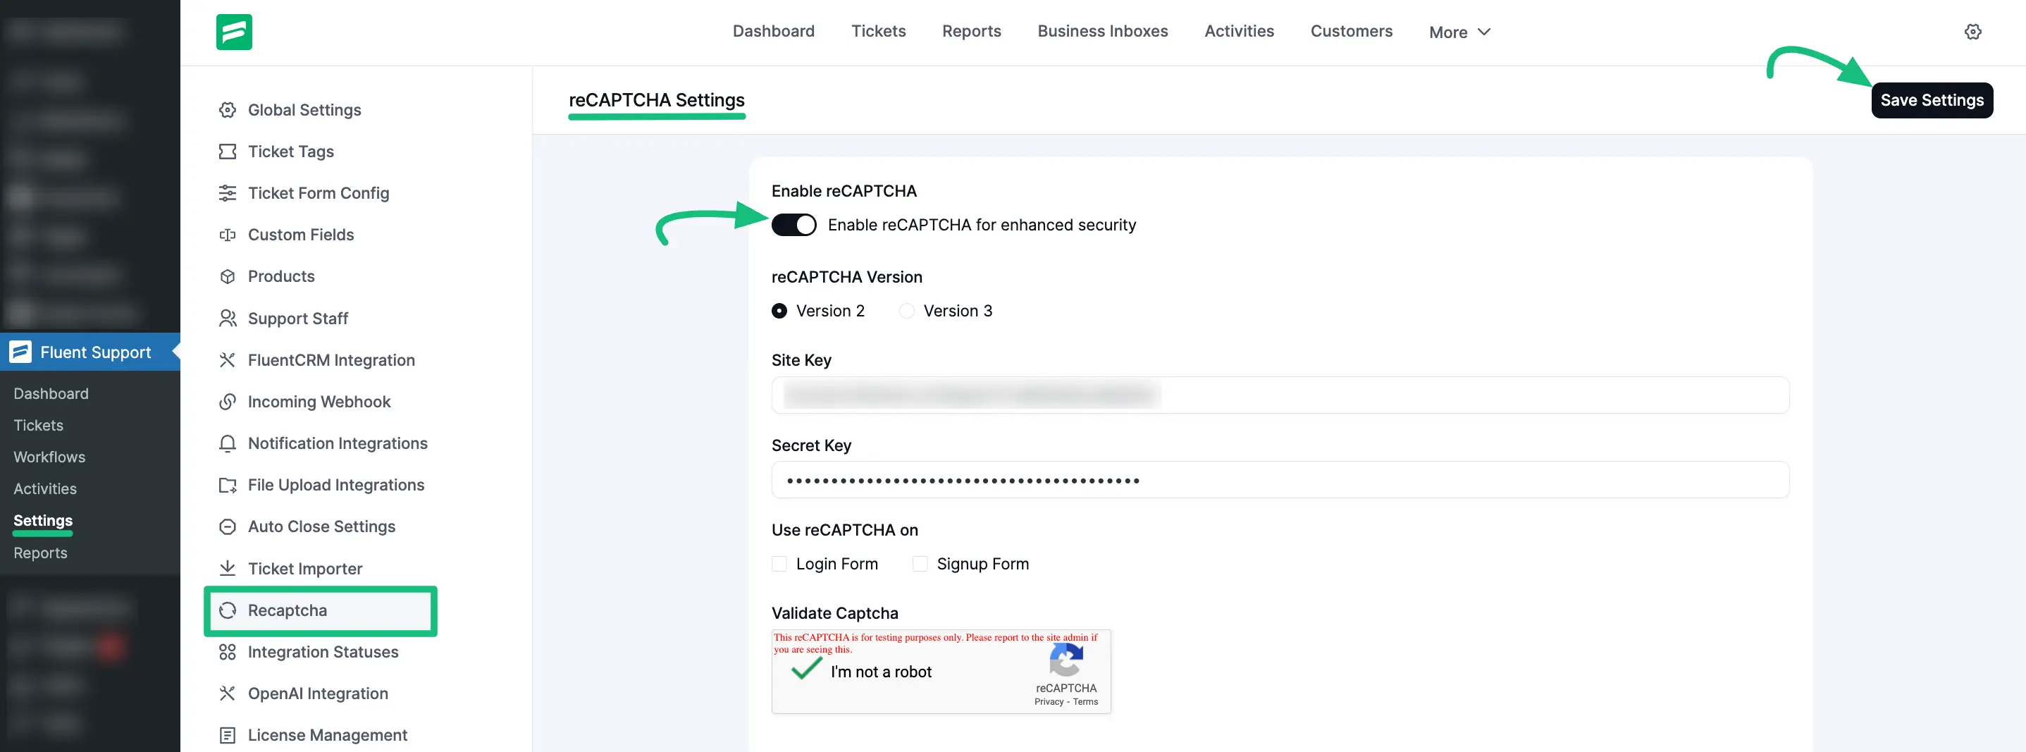Select the Support Staff people icon
Screen dimensions: 2026x752
tap(228, 318)
